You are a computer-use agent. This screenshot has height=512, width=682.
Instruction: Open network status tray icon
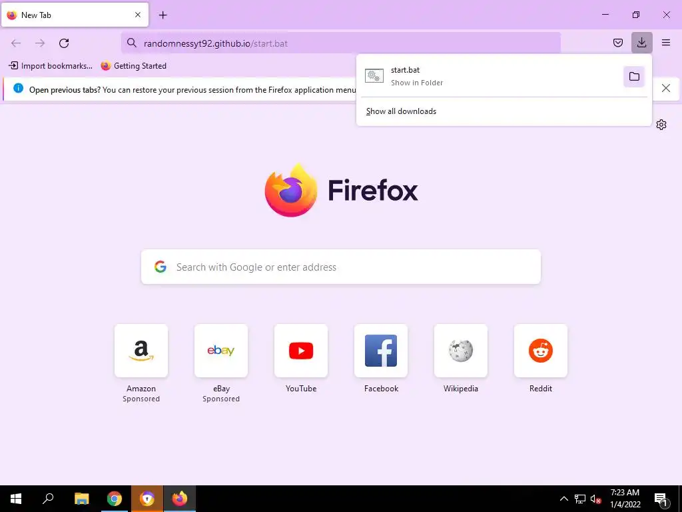[580, 499]
